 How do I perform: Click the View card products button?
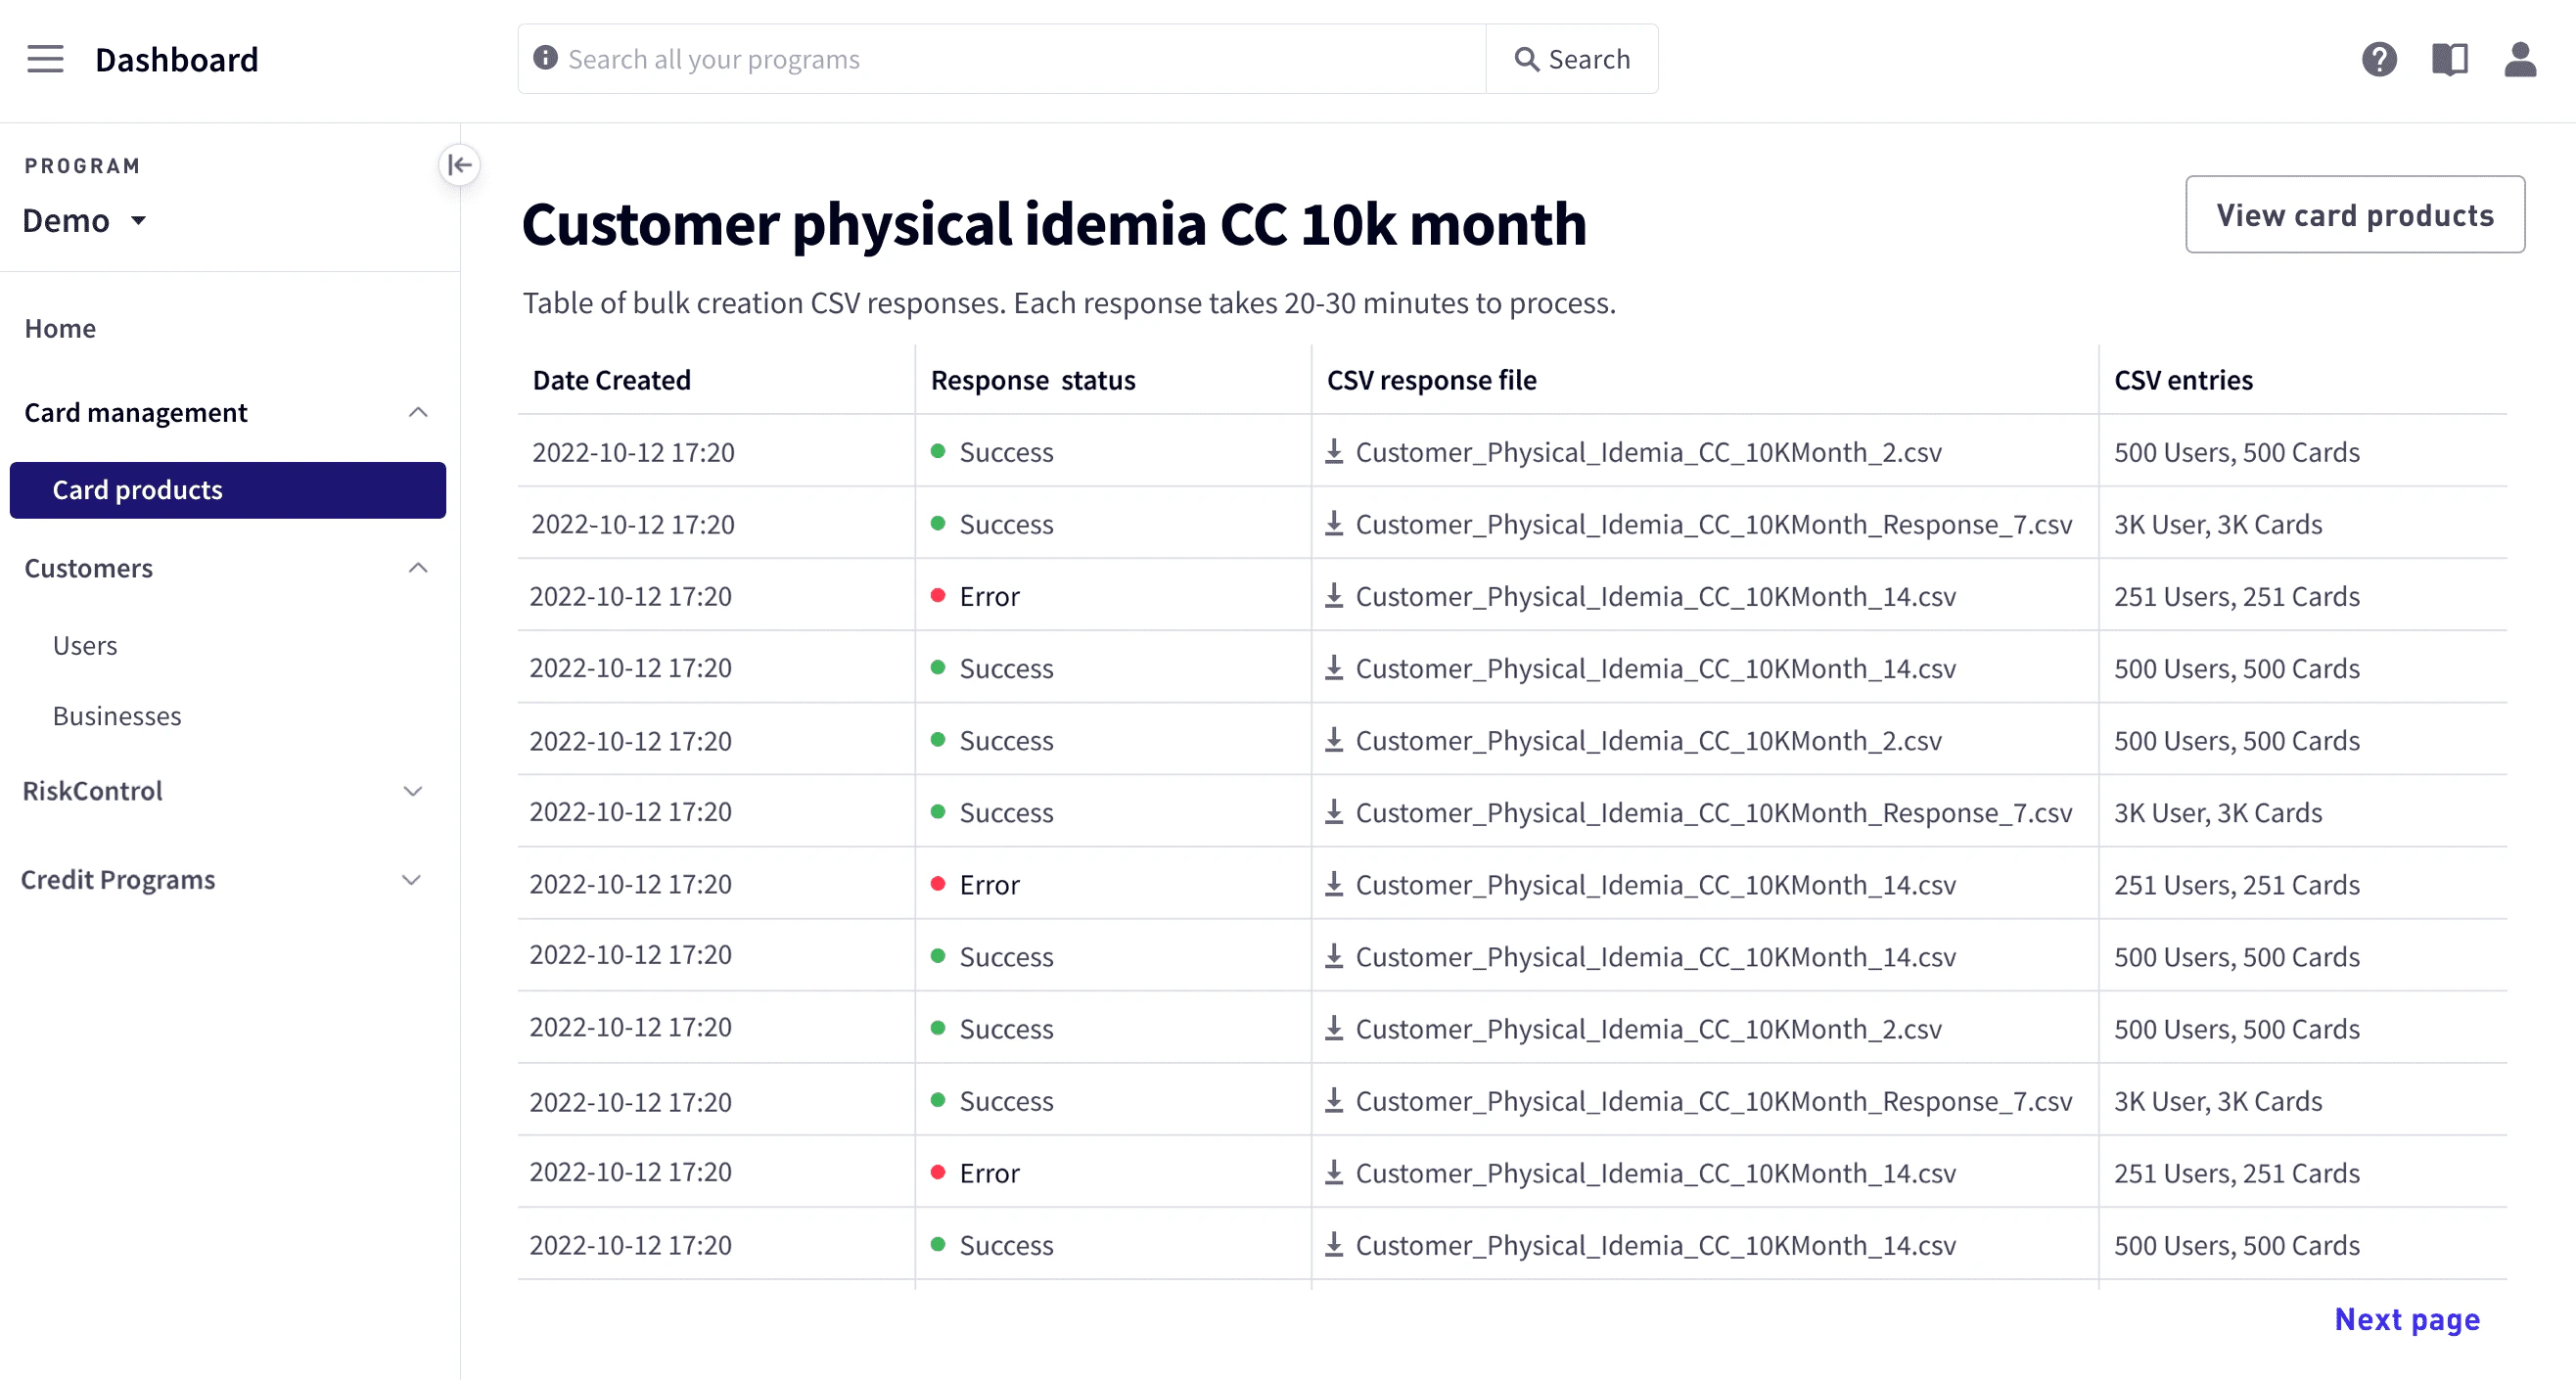tap(2354, 215)
